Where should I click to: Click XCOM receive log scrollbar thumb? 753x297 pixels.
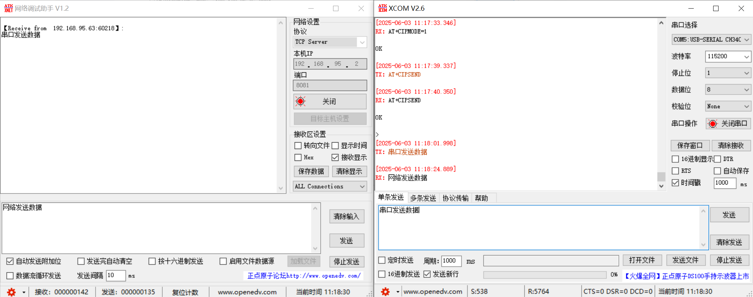point(661,177)
